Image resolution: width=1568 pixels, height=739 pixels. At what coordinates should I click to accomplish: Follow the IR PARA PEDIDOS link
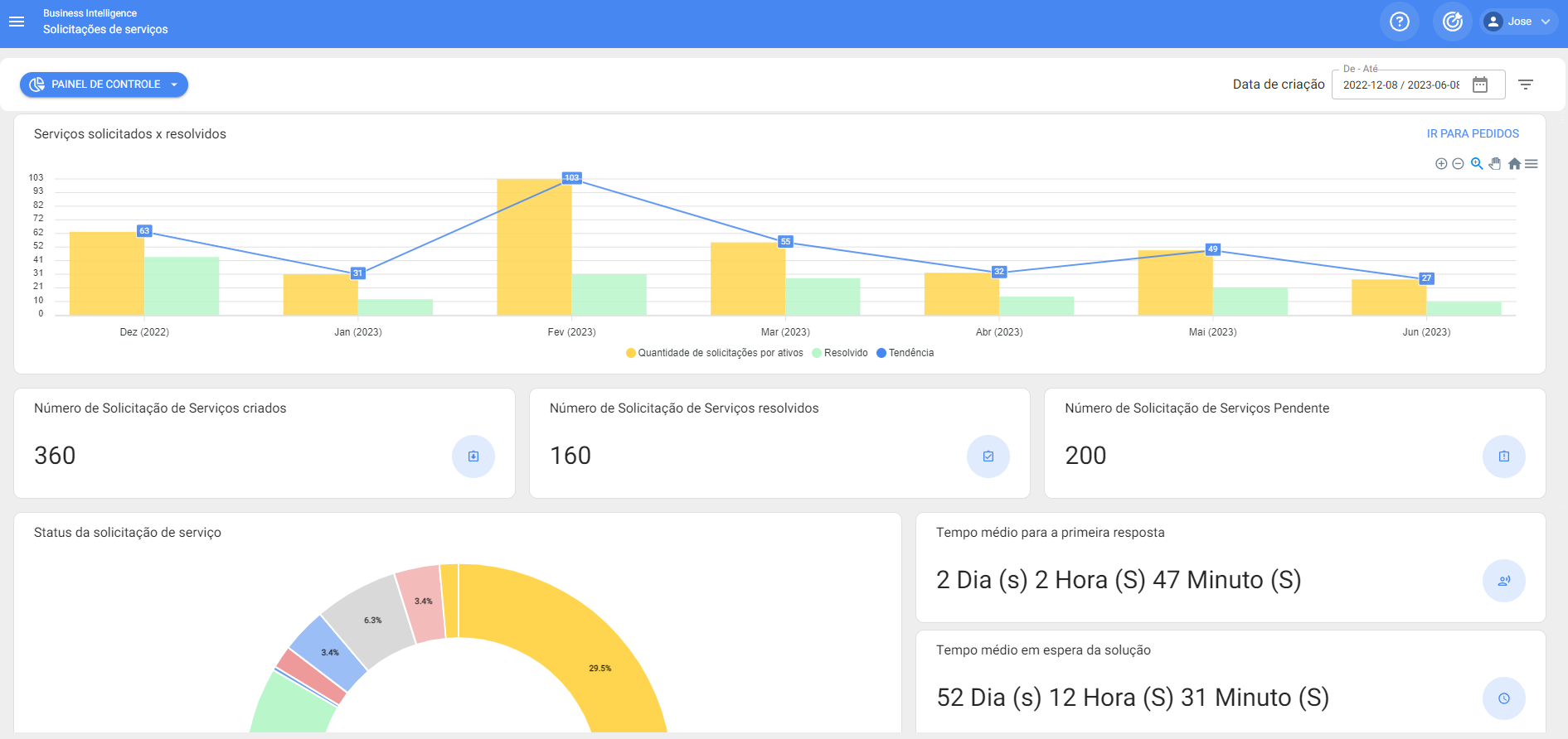pos(1473,133)
